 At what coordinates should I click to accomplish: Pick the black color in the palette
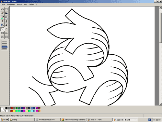(6, 108)
